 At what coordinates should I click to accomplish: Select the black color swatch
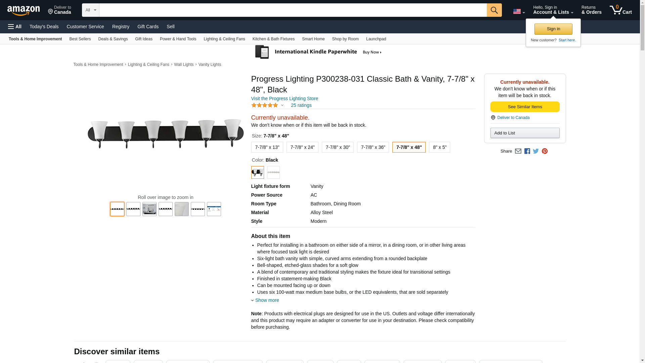[x=258, y=172]
